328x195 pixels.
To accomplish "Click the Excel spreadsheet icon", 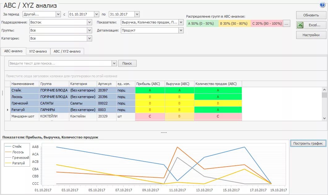I will (x=300, y=25).
